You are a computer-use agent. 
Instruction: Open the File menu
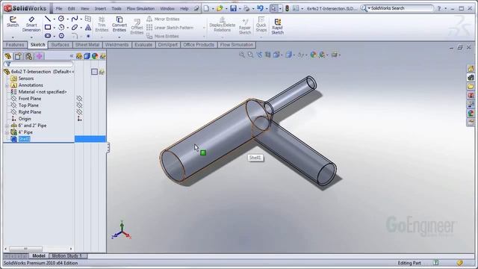pyautogui.click(x=59, y=8)
